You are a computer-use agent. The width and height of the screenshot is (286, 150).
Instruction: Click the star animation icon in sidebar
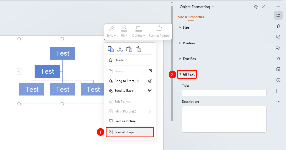[278, 48]
